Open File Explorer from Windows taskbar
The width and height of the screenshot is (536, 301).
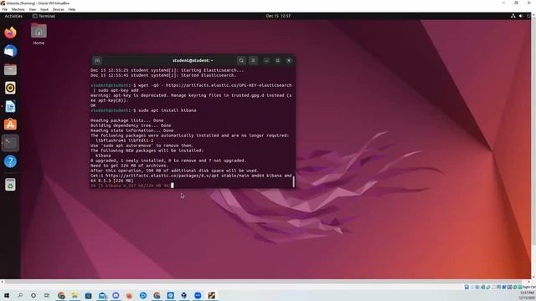click(75, 295)
